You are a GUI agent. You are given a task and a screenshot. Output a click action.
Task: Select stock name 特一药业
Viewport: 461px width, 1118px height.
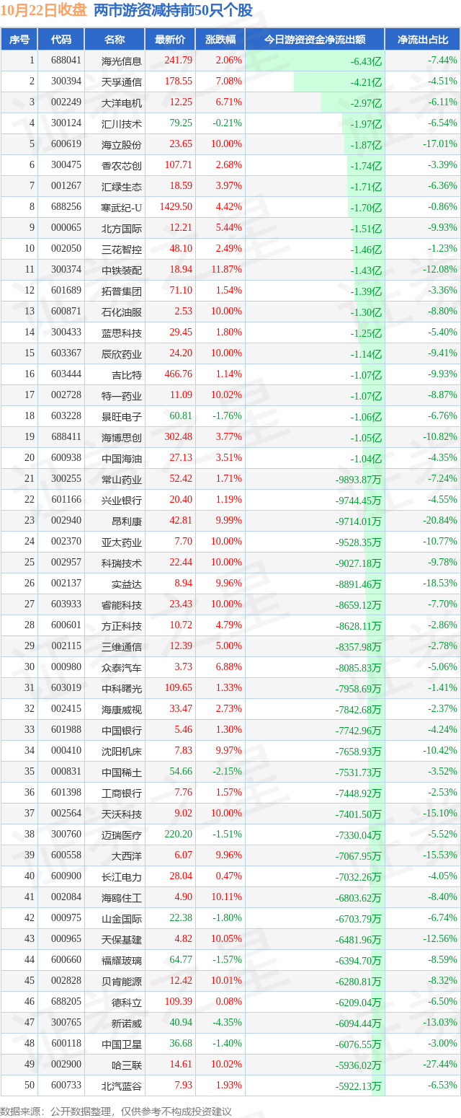(122, 395)
